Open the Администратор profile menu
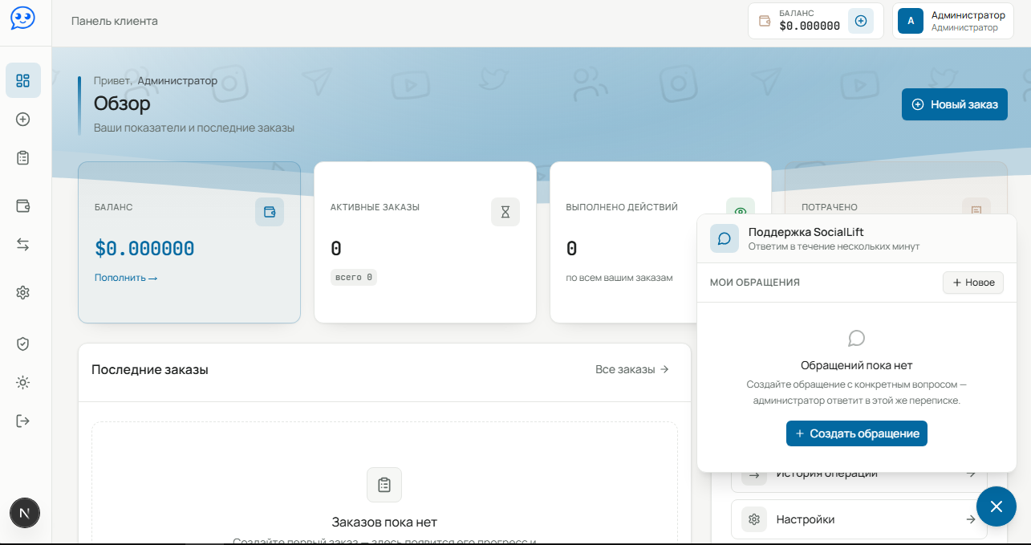 (x=952, y=21)
